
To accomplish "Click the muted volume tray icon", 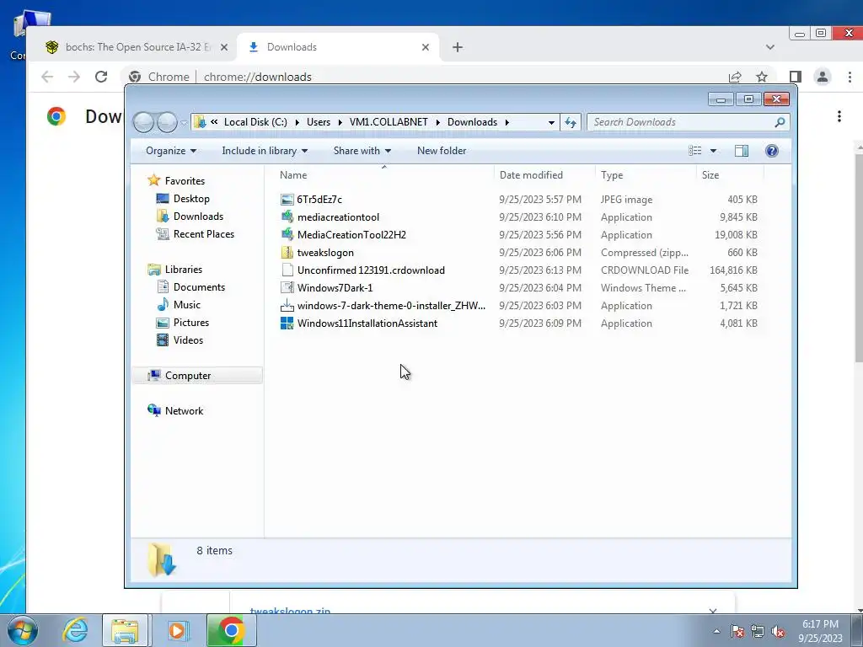I will tap(778, 631).
